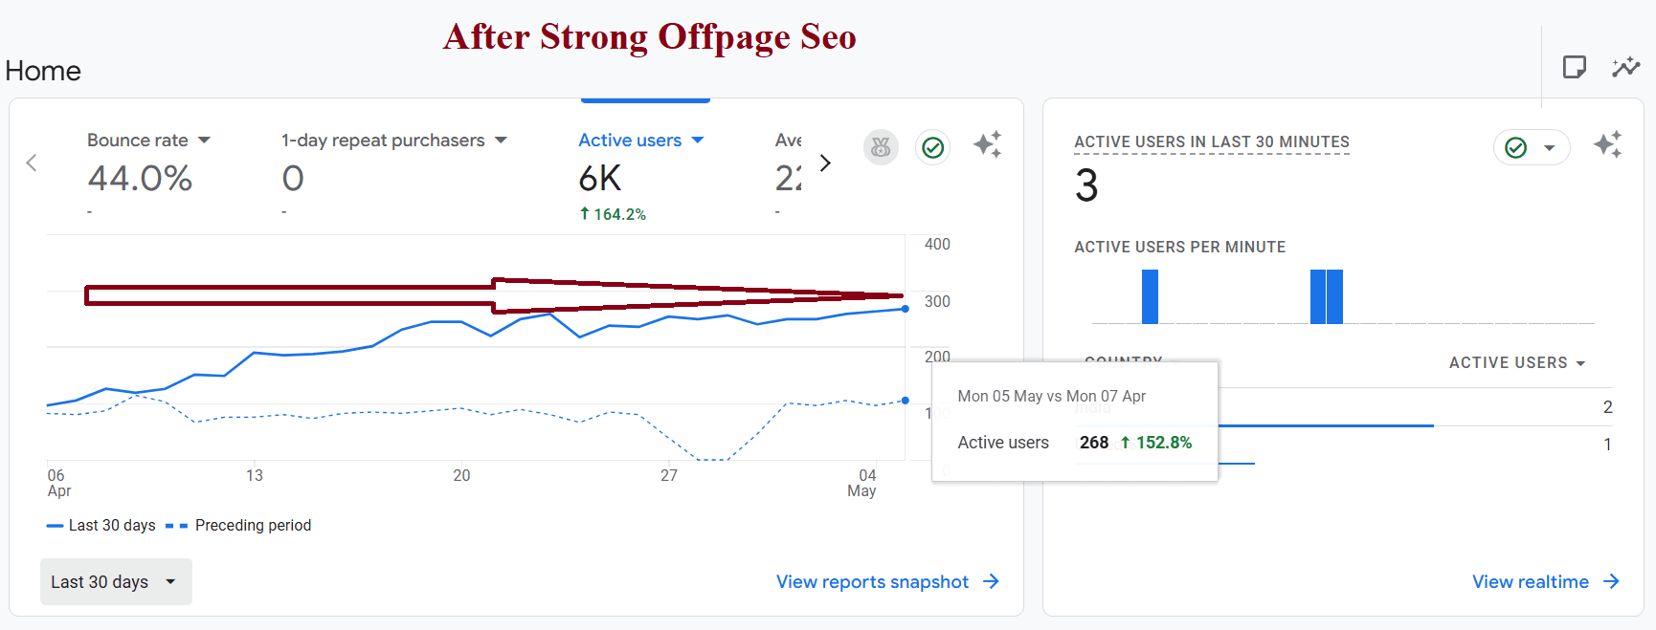Click the trending insights icon at top right
Image resolution: width=1656 pixels, height=630 pixels.
pos(1625,67)
